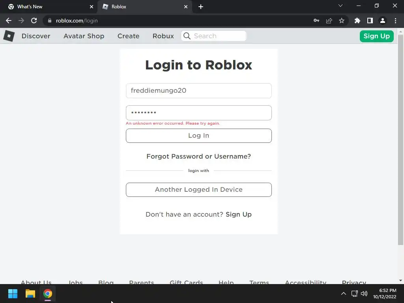This screenshot has width=404, height=303.
Task: Open the Chrome profile avatar icon
Action: click(x=383, y=21)
